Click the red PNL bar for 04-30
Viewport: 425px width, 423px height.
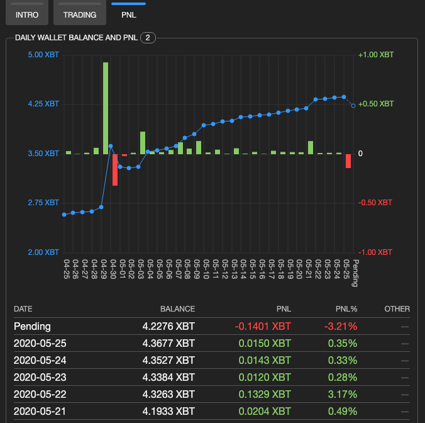pyautogui.click(x=115, y=170)
